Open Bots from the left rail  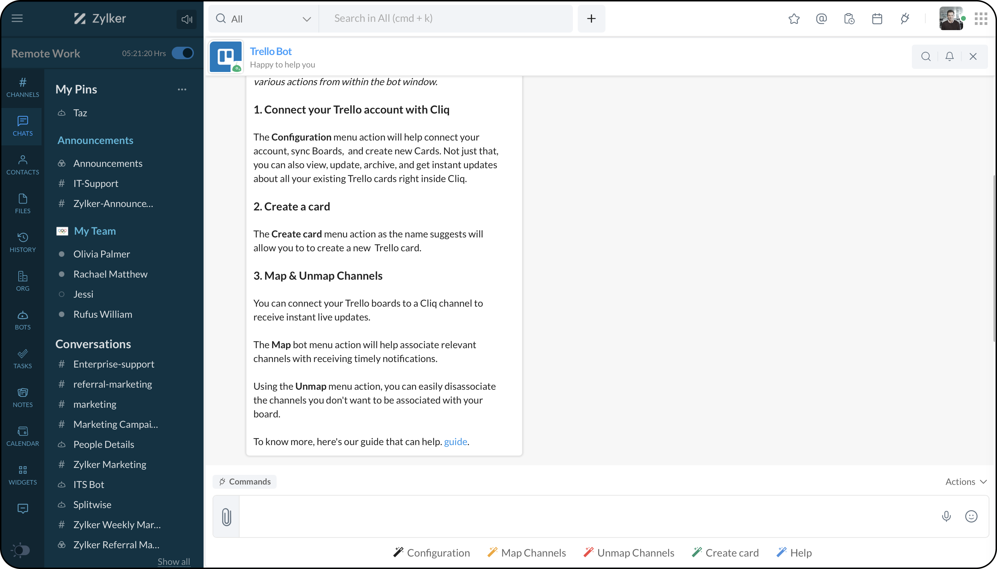pos(23,320)
